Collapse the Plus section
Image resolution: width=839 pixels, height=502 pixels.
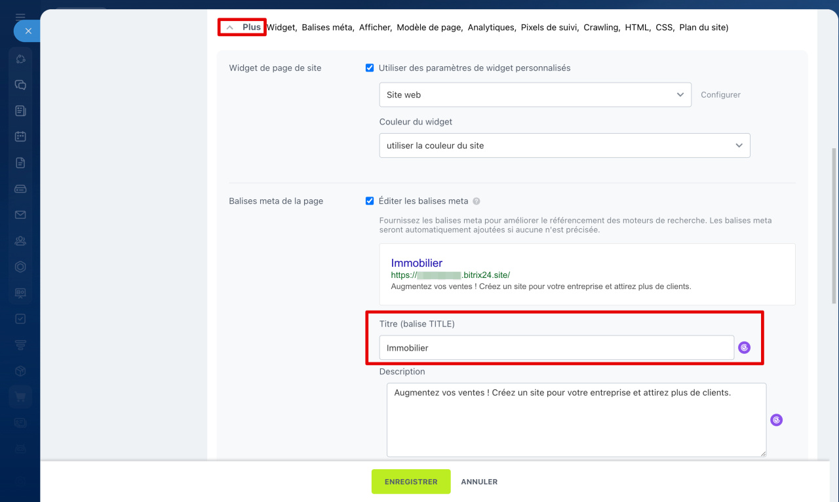(x=243, y=28)
